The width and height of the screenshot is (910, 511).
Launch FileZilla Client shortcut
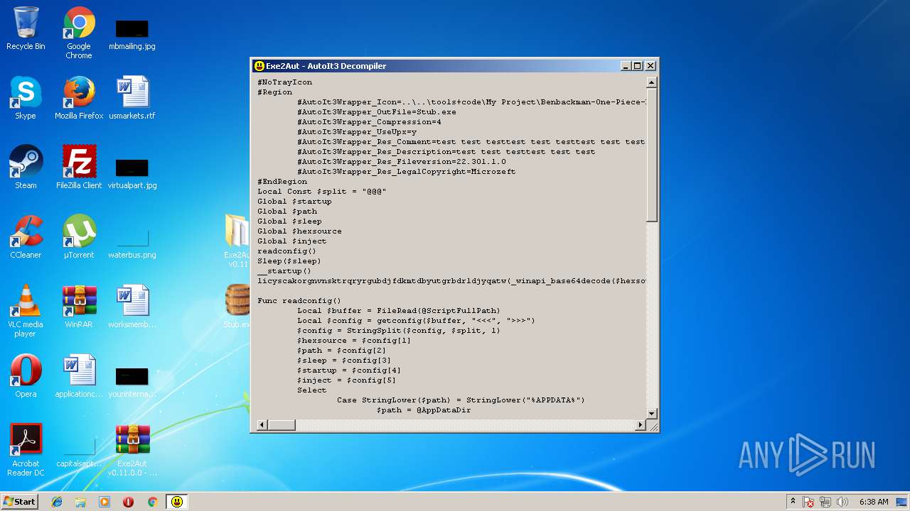pos(79,167)
